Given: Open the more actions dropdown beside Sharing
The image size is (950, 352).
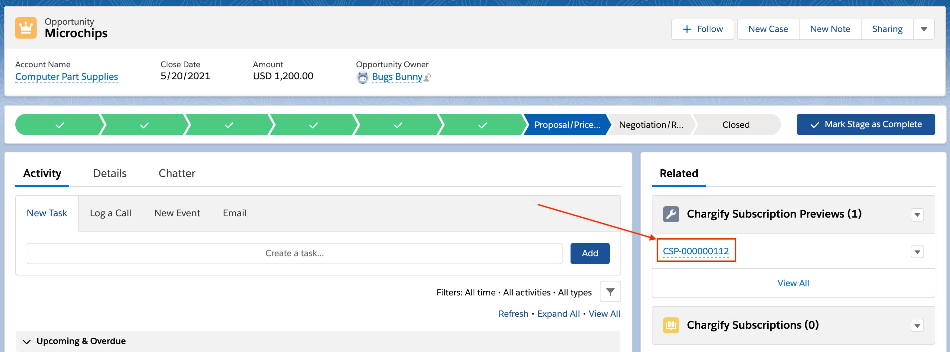Looking at the screenshot, I should point(923,29).
